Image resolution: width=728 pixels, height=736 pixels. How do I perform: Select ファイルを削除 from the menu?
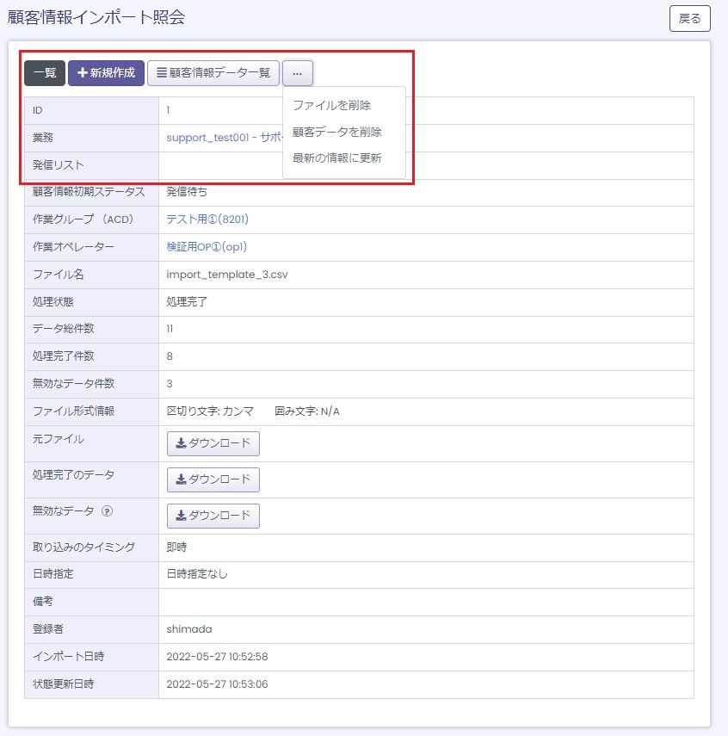[332, 105]
